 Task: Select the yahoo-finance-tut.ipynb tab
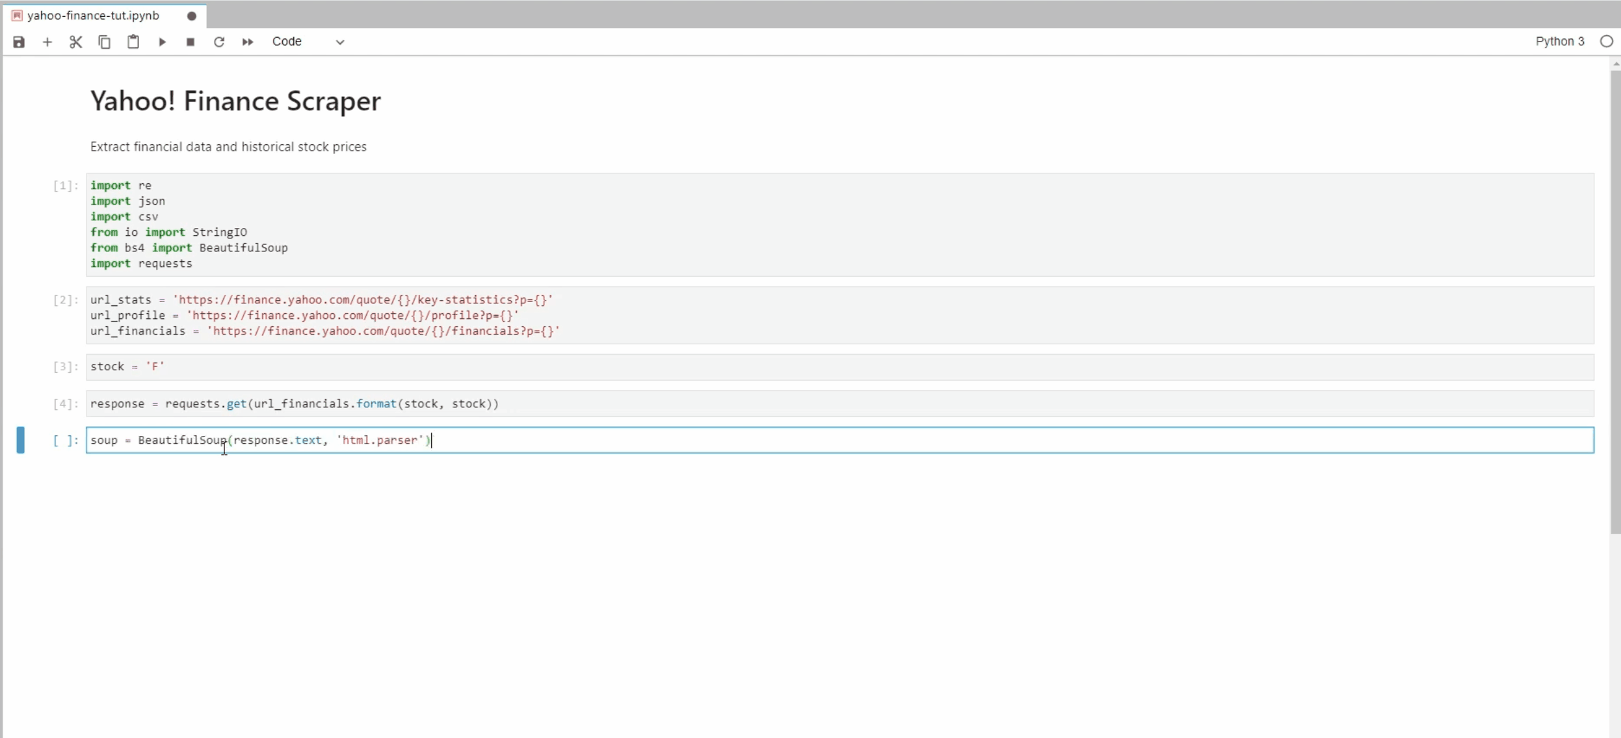93,16
